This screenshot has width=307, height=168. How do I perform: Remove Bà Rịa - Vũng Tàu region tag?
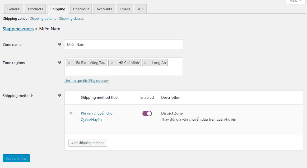click(x=69, y=63)
